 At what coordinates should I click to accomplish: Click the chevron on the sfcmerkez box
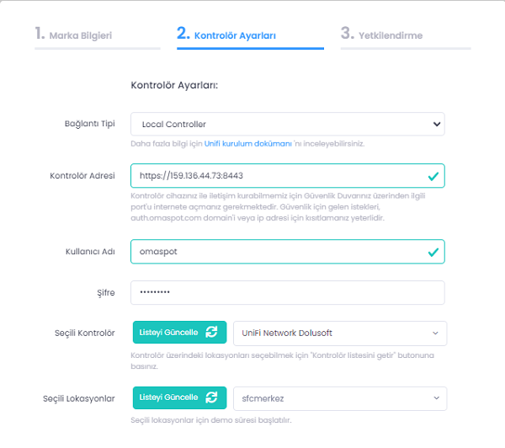435,397
